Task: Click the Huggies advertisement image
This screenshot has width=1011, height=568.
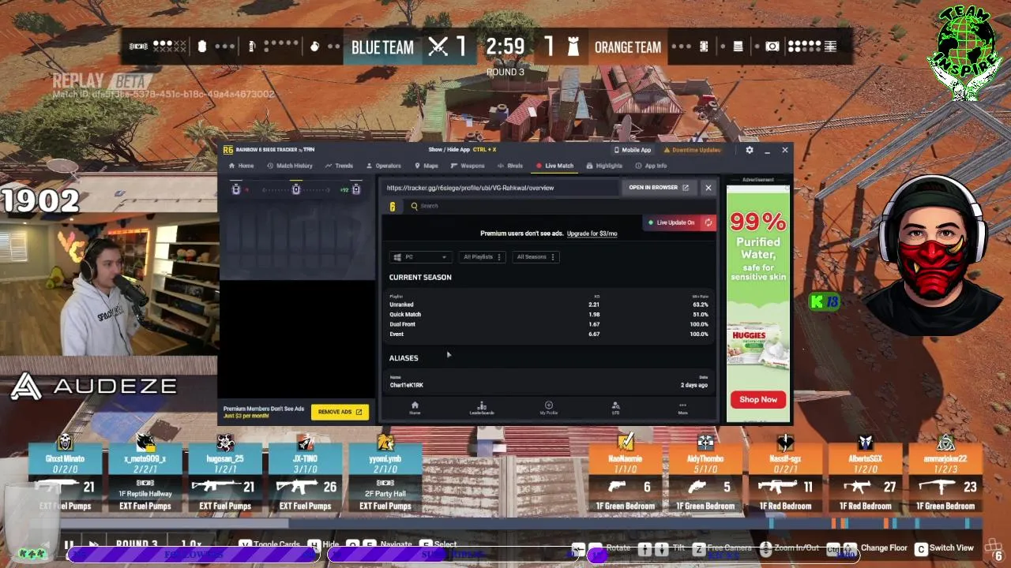Action: [x=758, y=347]
